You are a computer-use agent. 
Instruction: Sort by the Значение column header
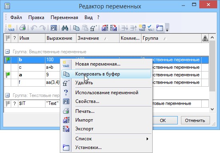pos(98,38)
